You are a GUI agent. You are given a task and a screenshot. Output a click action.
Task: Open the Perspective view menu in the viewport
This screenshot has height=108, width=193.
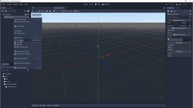click(37, 15)
